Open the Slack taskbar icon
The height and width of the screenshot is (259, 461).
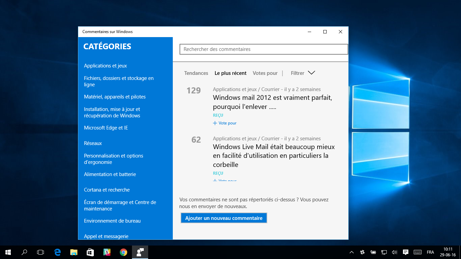click(x=107, y=252)
